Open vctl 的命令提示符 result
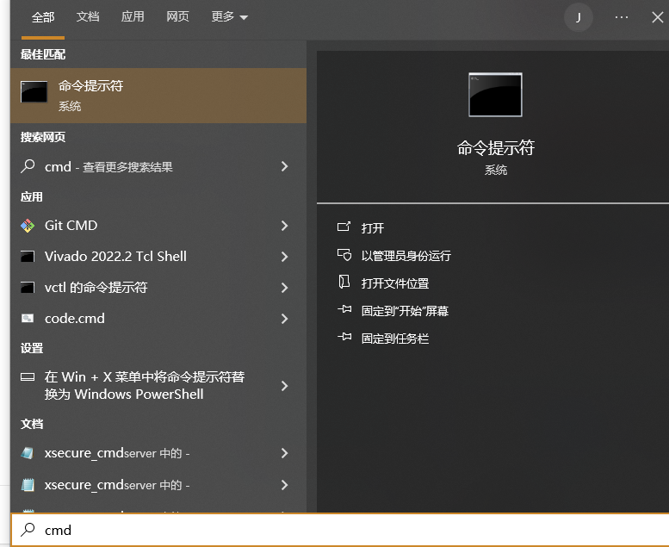The height and width of the screenshot is (547, 669). tap(158, 288)
